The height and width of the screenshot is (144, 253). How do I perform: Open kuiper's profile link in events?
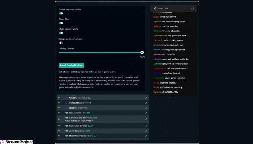tap(72, 108)
